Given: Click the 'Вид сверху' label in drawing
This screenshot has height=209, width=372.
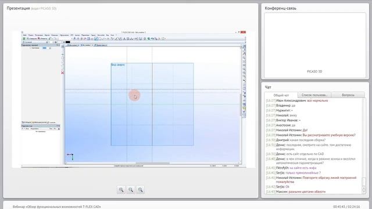Looking at the screenshot, I should (118, 64).
